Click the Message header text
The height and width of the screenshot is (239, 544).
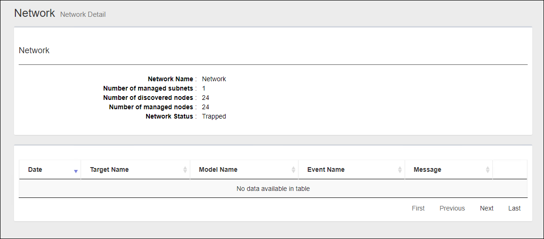(x=427, y=169)
